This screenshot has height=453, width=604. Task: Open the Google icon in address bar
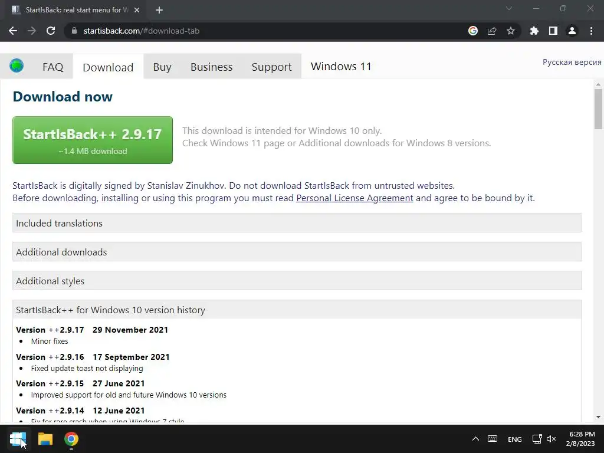[472, 31]
